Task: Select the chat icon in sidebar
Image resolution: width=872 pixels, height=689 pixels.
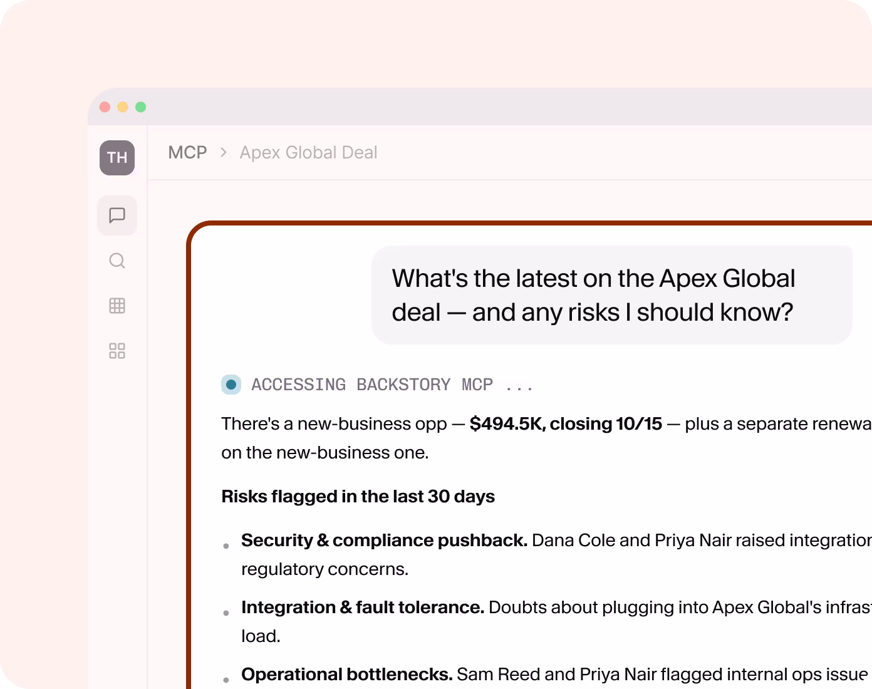Action: point(117,215)
